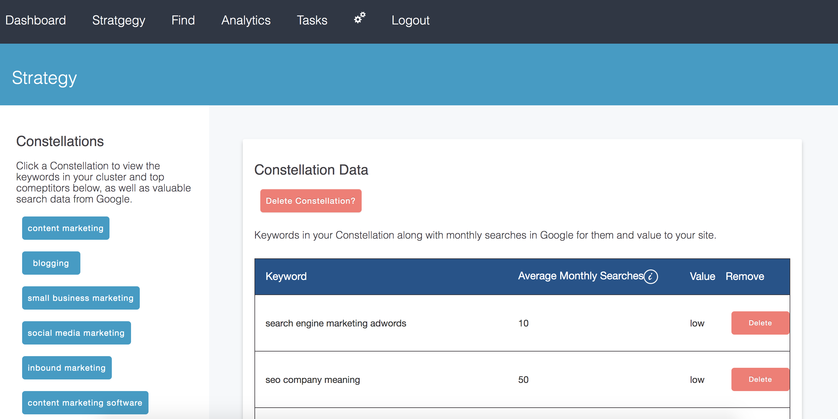The image size is (838, 419).
Task: Open content marketing software constellation
Action: click(85, 403)
